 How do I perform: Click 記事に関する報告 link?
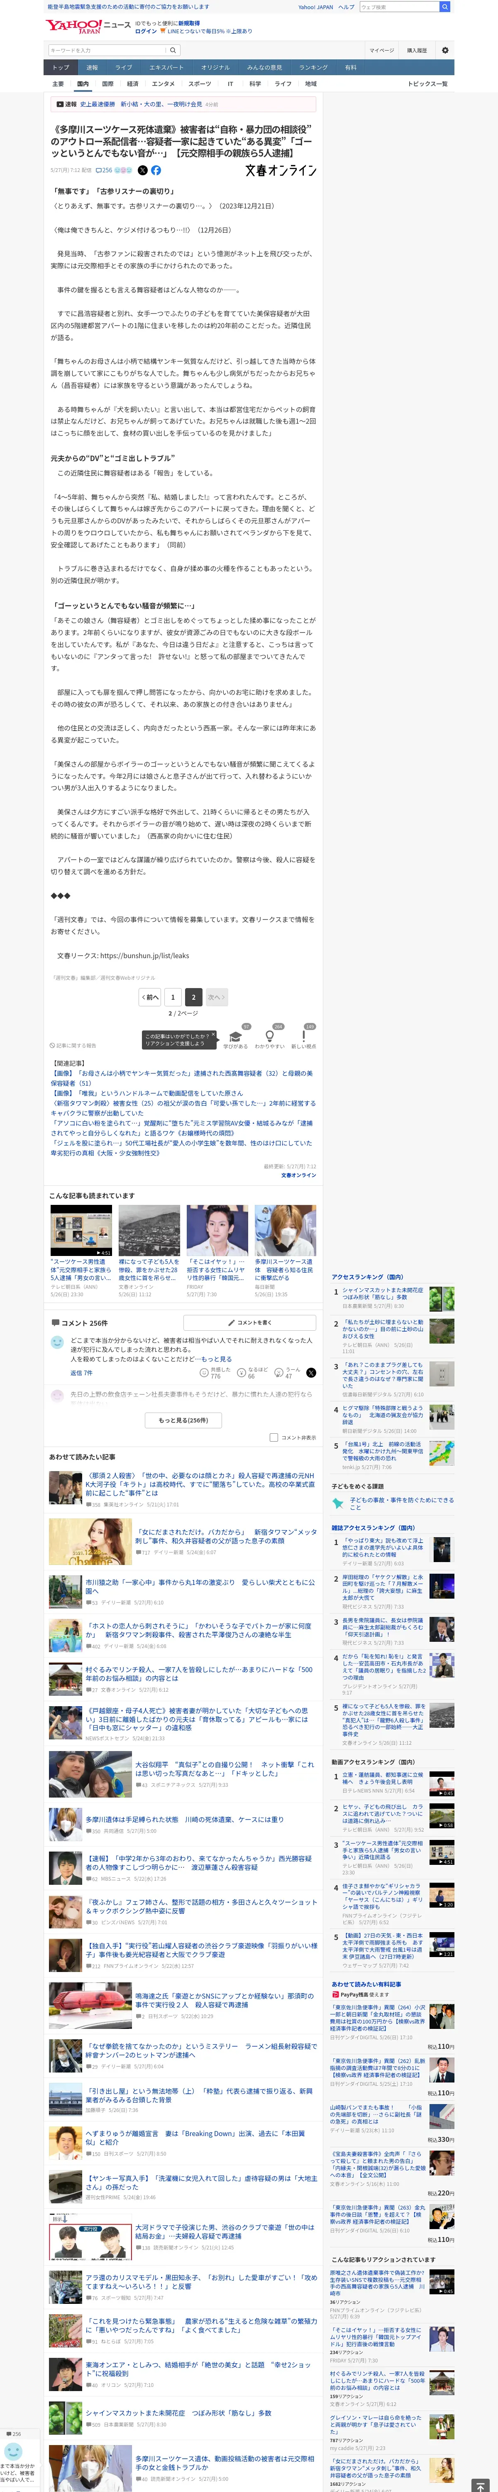click(x=73, y=1046)
